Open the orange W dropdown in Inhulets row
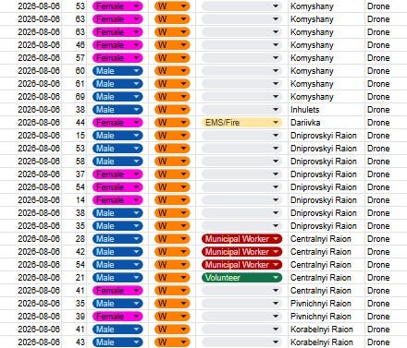Viewport: 407px width, 348px height. pyautogui.click(x=172, y=110)
